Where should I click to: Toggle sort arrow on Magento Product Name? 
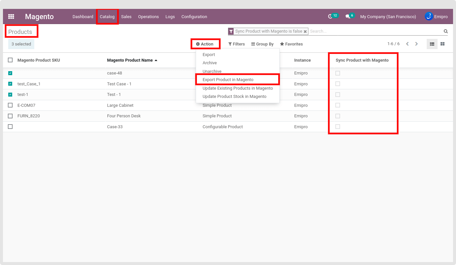tap(156, 60)
